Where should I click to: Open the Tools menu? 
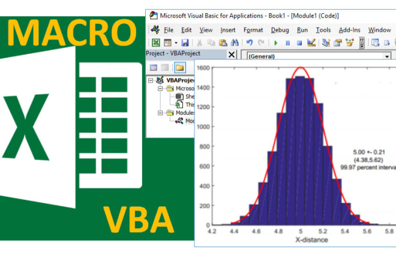click(323, 30)
